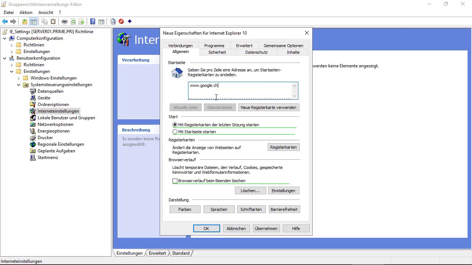This screenshot has height=265, width=472.
Task: Open the Farben button
Action: [x=185, y=209]
